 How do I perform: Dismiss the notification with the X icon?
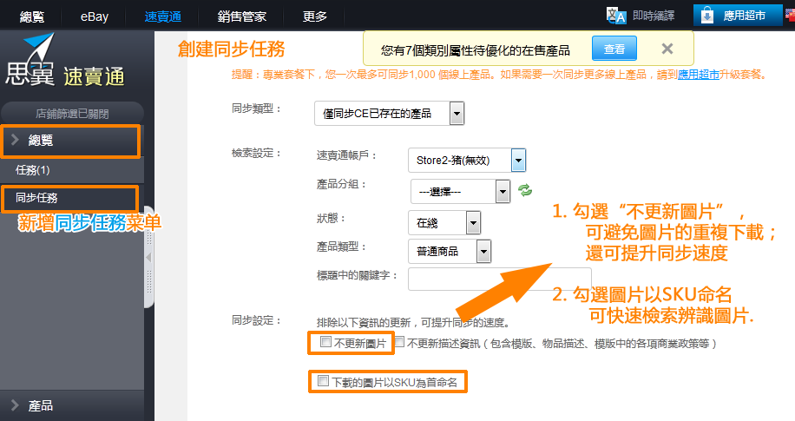(667, 49)
